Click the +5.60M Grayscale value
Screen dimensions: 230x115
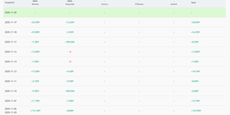(70, 71)
